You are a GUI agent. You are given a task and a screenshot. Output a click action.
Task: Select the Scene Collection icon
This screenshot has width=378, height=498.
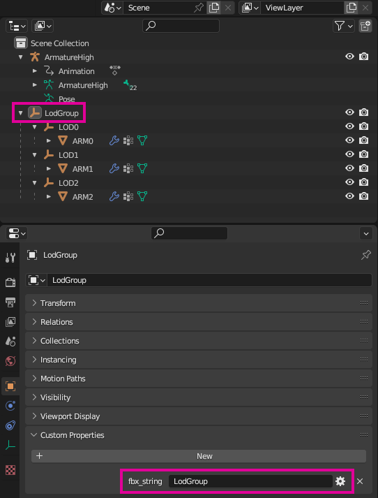(x=21, y=43)
